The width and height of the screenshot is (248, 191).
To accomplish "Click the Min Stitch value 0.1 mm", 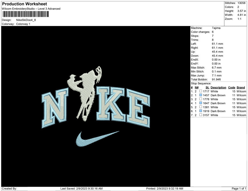I will click(217, 71).
